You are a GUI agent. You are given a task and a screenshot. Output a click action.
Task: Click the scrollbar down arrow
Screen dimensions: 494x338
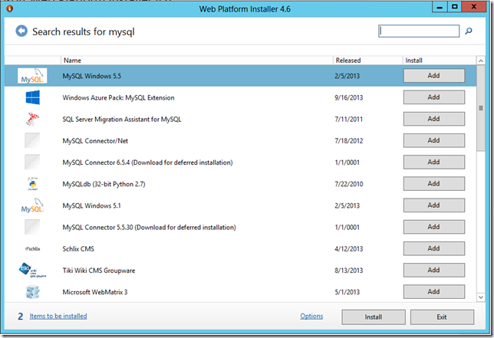click(481, 297)
